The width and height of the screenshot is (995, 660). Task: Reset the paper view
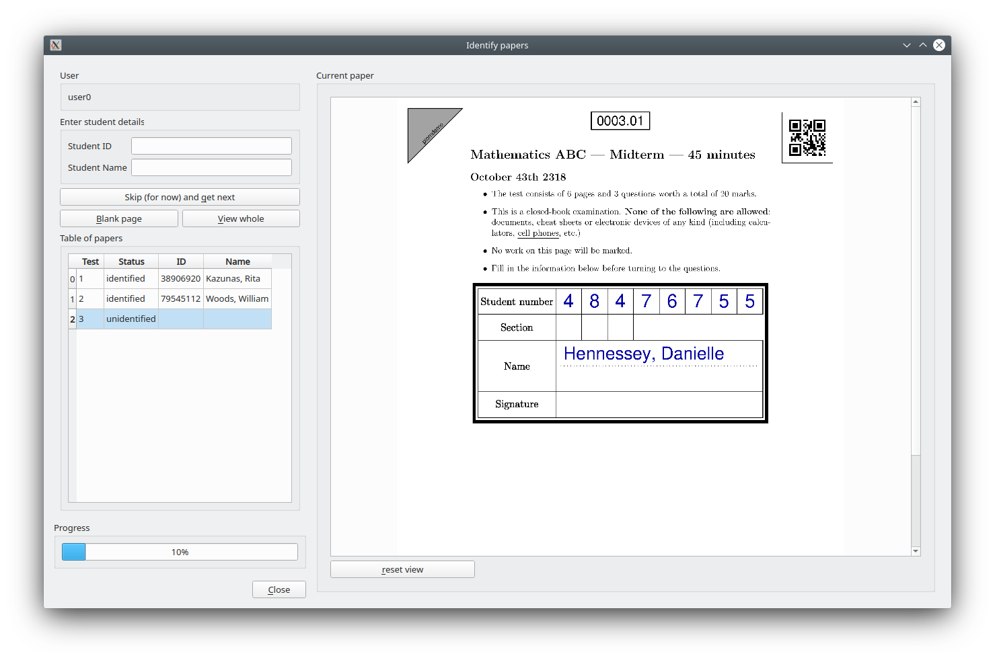[x=402, y=569]
